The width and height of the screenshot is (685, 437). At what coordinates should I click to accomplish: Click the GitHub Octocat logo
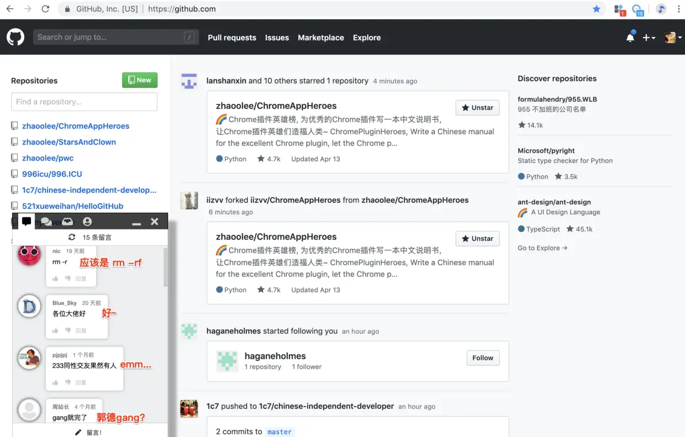tap(15, 38)
